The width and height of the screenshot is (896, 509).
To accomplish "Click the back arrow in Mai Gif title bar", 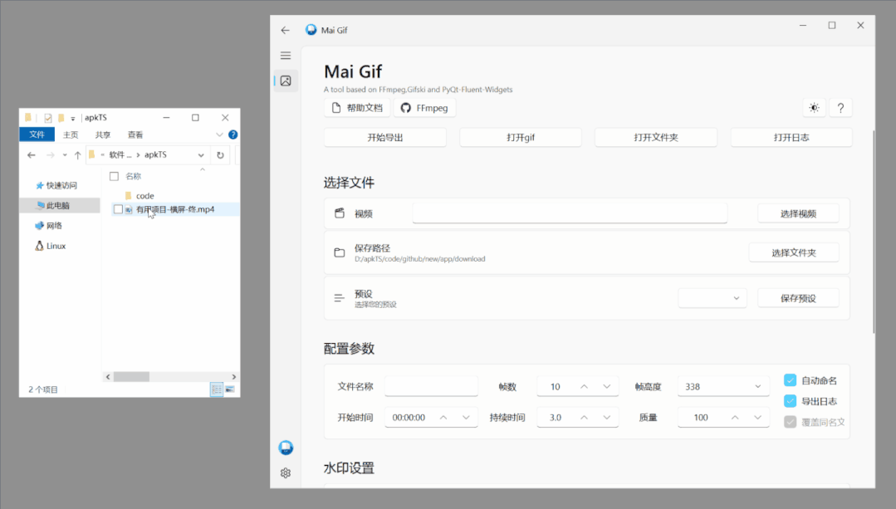I will pyautogui.click(x=285, y=30).
